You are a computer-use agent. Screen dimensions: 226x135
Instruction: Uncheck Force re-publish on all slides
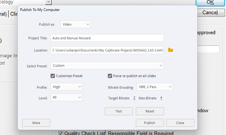coord(110,76)
